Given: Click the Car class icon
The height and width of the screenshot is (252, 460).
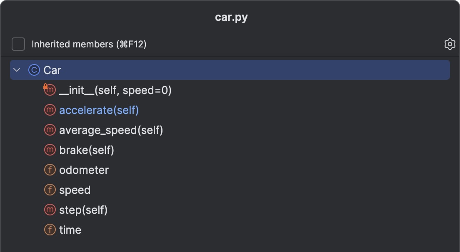Looking at the screenshot, I should pyautogui.click(x=33, y=70).
